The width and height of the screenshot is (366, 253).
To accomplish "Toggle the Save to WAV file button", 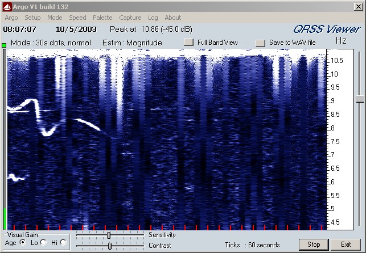I will (x=260, y=43).
